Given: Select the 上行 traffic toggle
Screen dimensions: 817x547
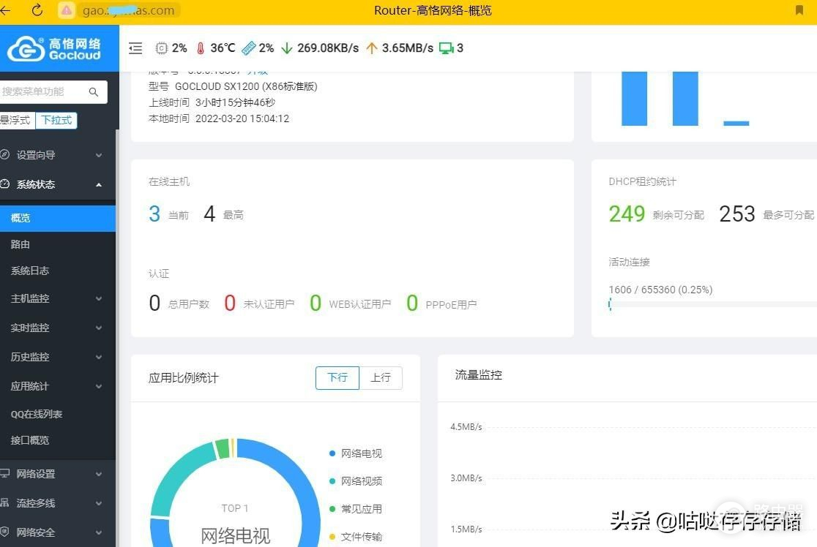Looking at the screenshot, I should (381, 377).
